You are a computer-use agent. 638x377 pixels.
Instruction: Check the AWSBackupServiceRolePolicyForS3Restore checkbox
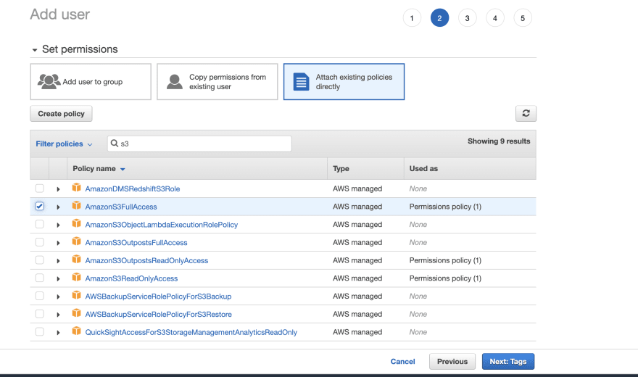pos(39,313)
